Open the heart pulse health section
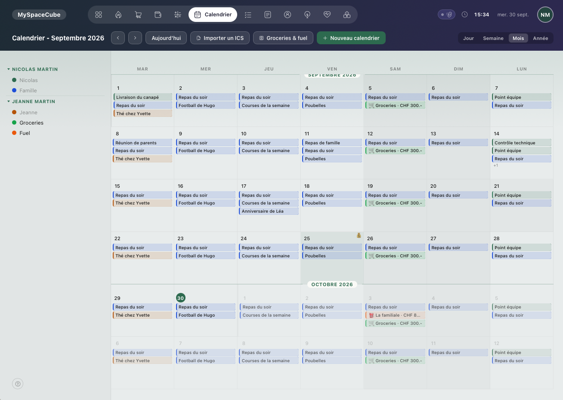Image resolution: width=563 pixels, height=400 pixels. coord(327,15)
